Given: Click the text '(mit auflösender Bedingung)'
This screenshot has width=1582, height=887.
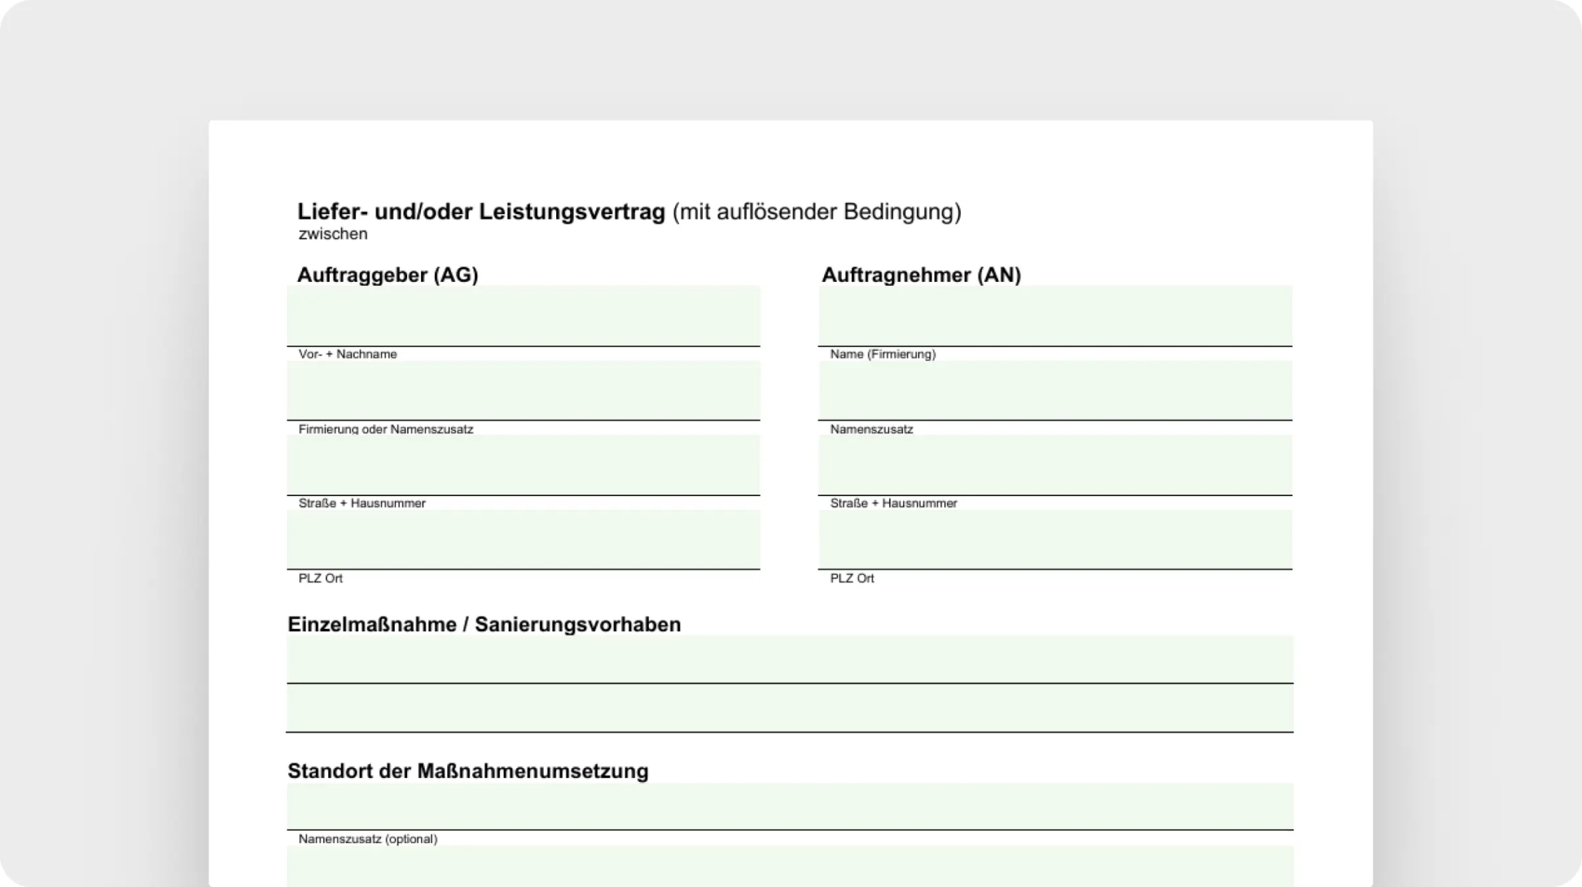Looking at the screenshot, I should pos(817,212).
